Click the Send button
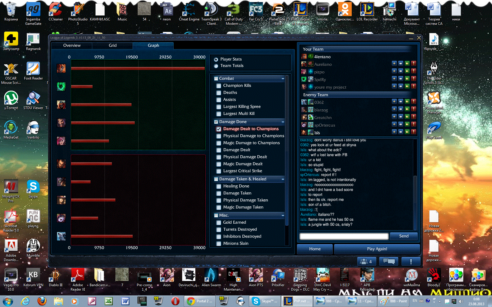Viewport: 492px width, 307px height. 404,236
